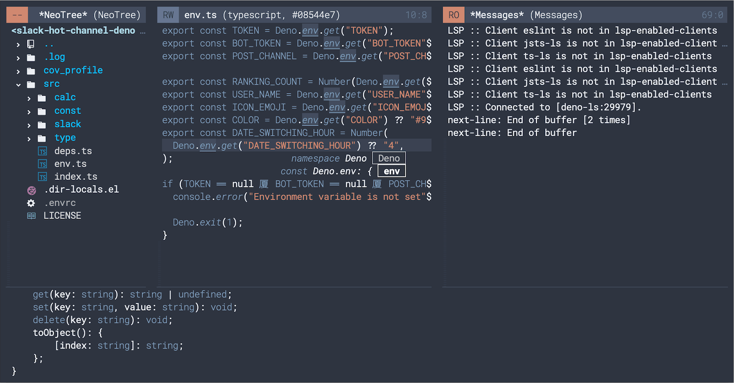
Task: Click the (typescript, #08544e7) mode text
Action: [281, 15]
